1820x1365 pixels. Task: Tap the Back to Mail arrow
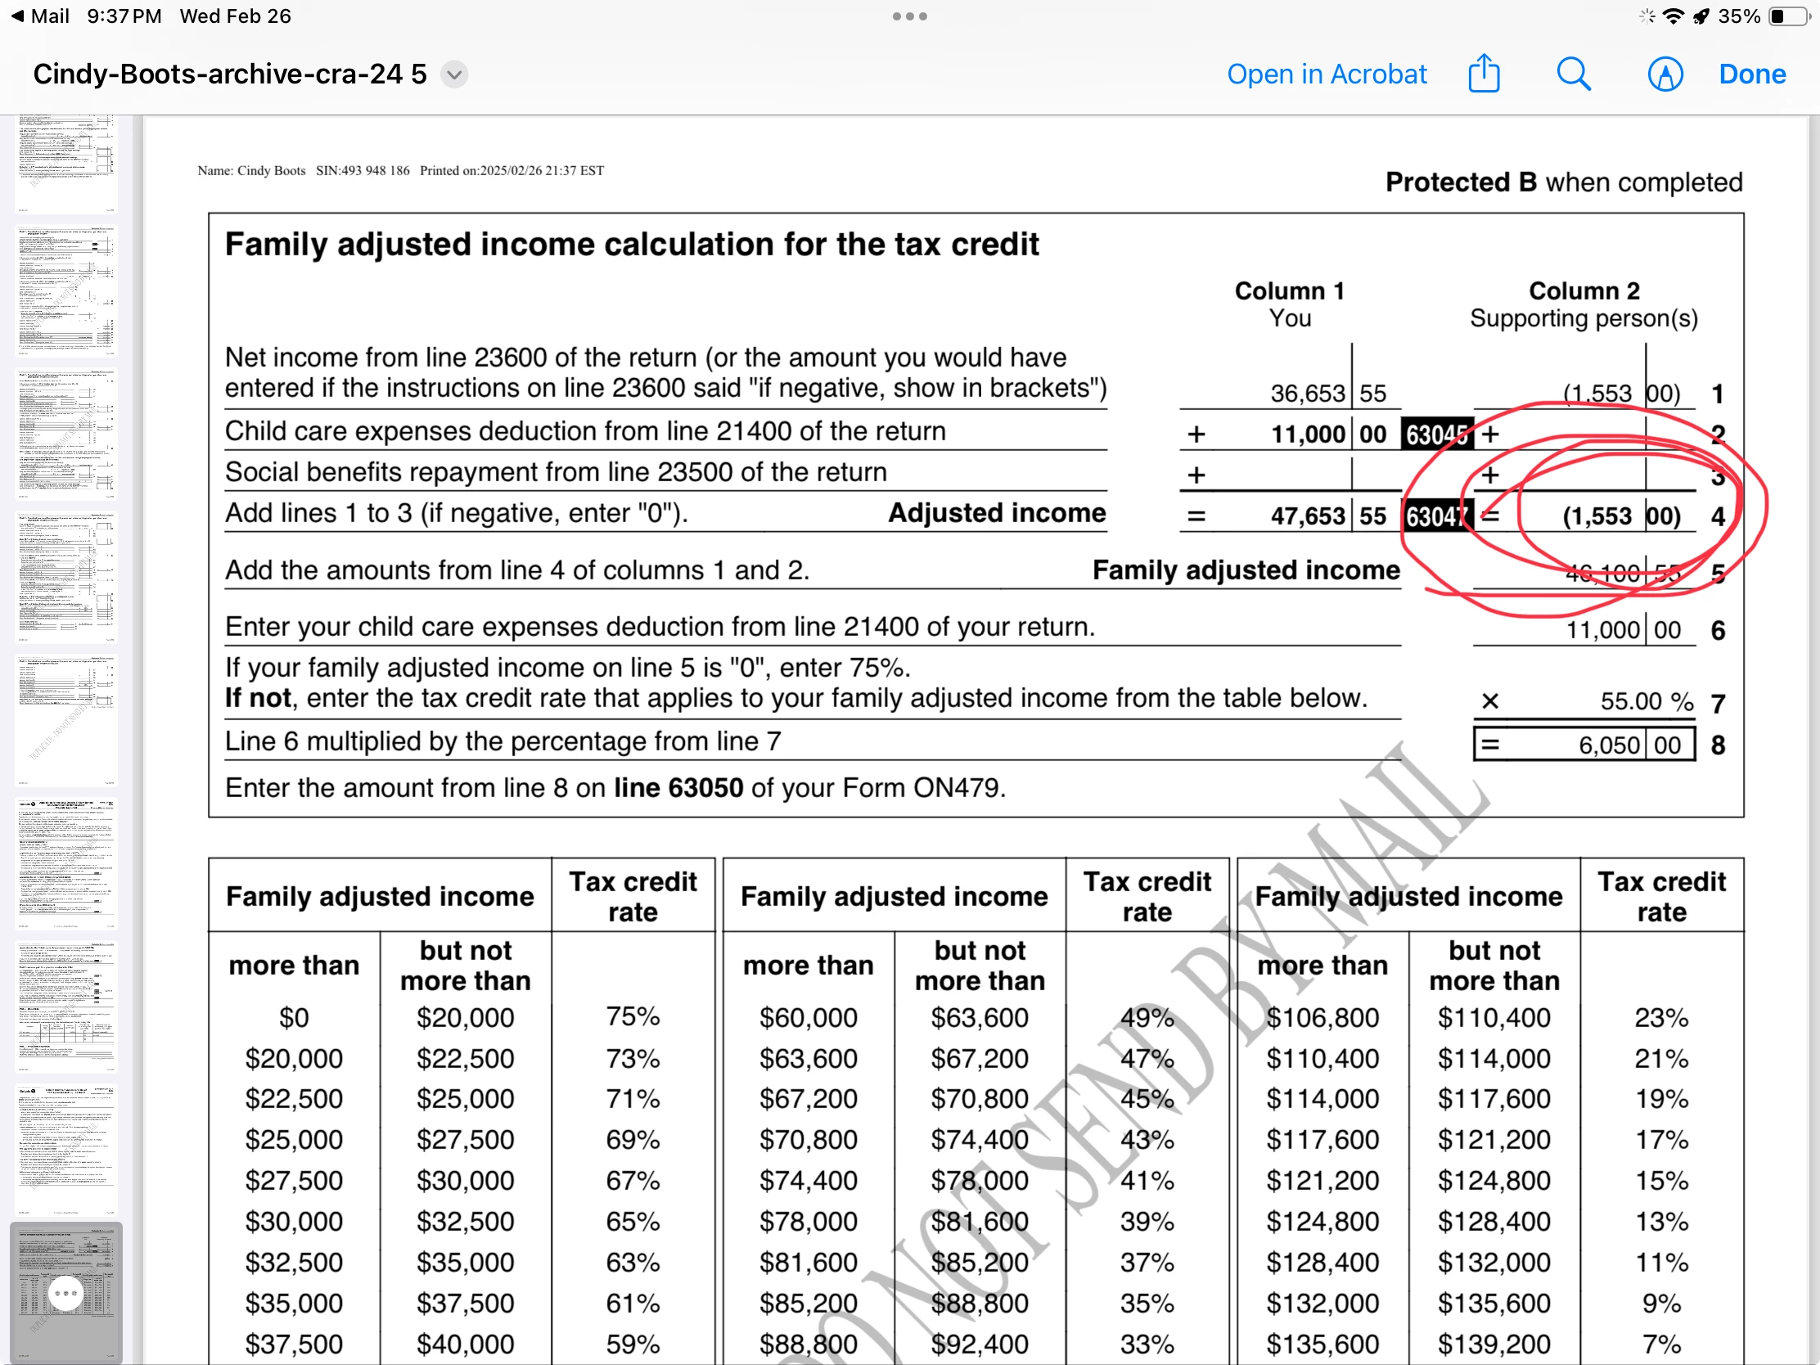pyautogui.click(x=17, y=16)
